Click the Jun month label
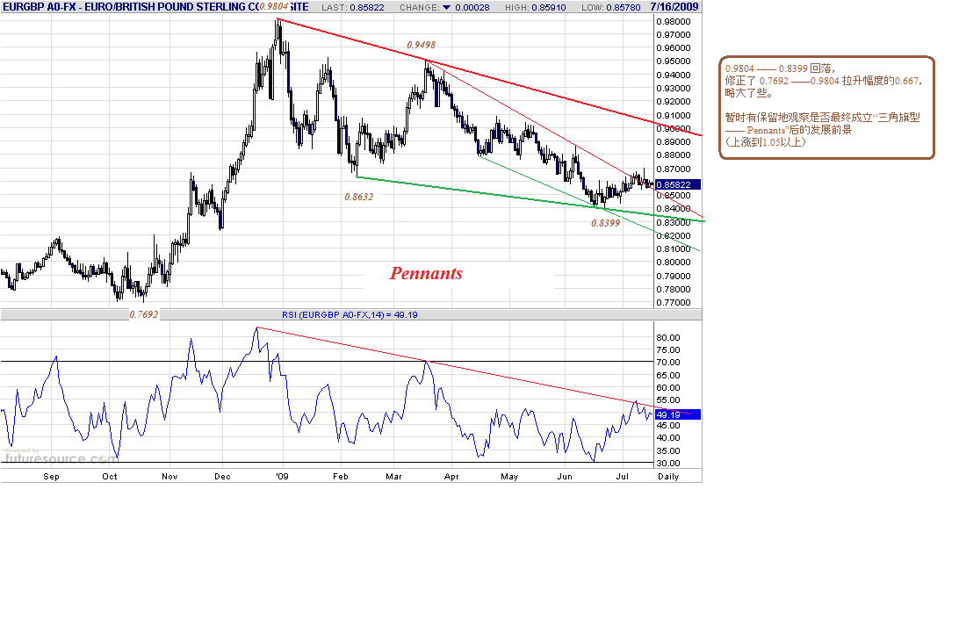 tap(565, 477)
